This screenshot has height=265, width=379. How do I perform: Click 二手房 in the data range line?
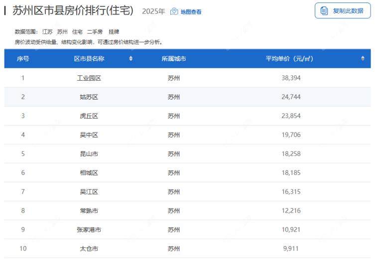(x=95, y=32)
